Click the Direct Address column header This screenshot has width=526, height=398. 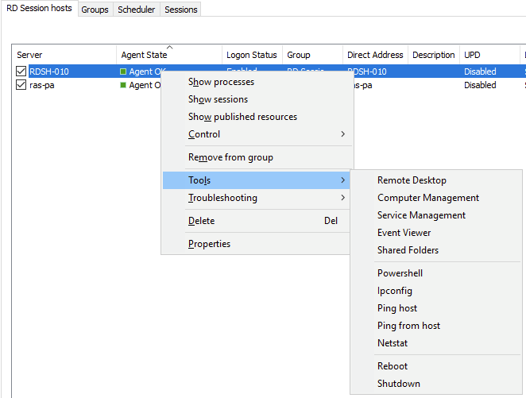(x=375, y=55)
